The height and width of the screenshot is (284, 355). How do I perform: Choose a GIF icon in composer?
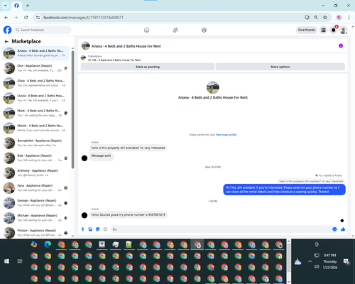point(105,229)
